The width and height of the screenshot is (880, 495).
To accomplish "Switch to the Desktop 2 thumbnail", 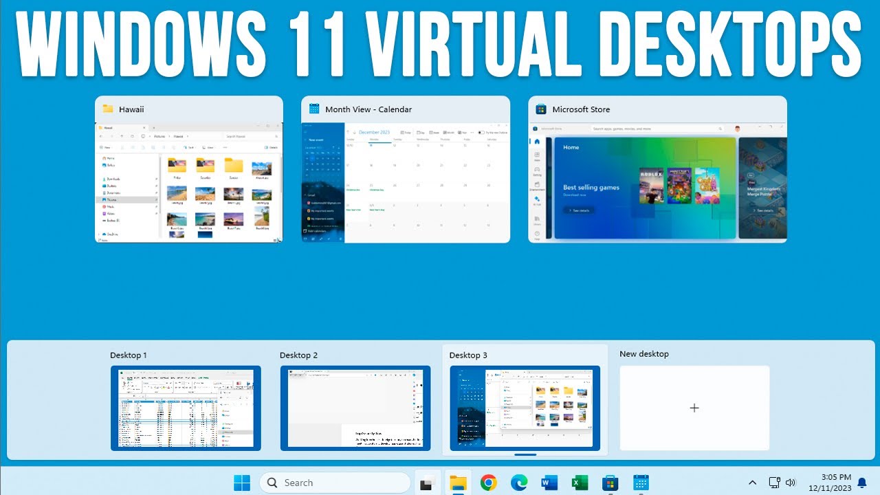I will point(355,408).
